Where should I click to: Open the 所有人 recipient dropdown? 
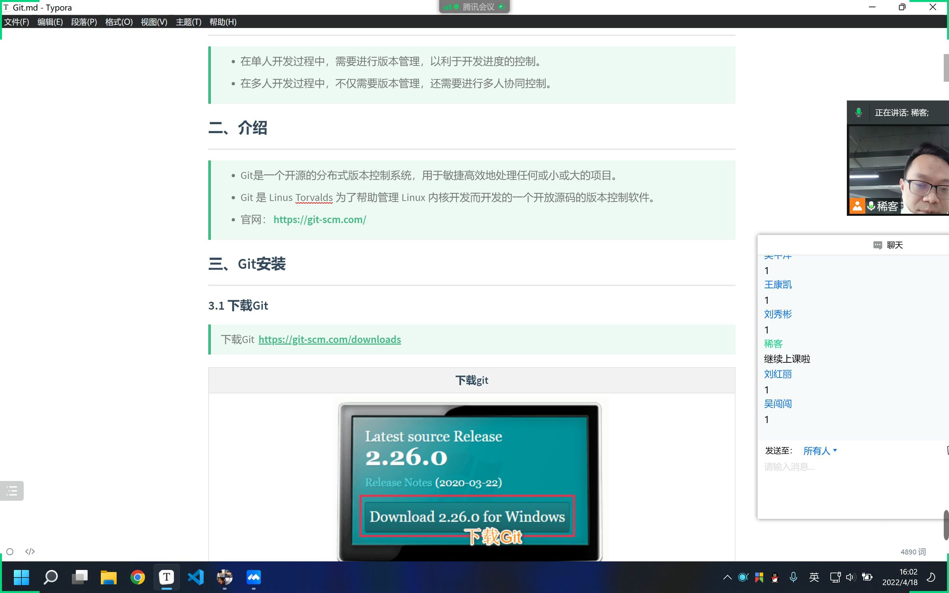tap(820, 451)
